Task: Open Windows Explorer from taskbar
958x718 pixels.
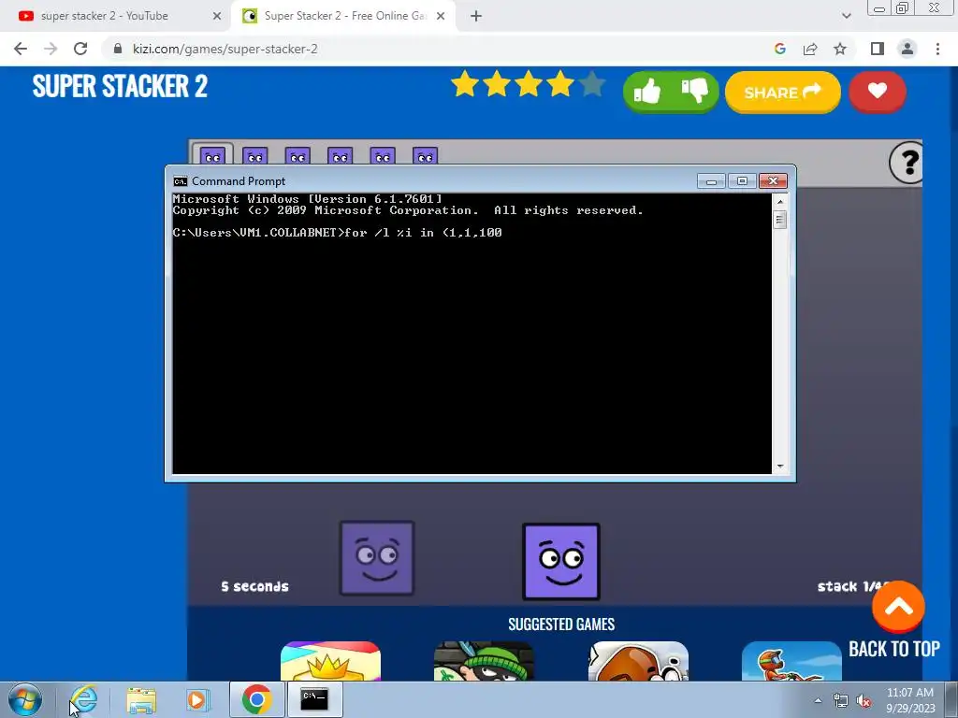Action: pyautogui.click(x=141, y=699)
